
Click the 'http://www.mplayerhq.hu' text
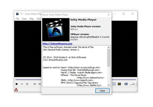coord(90,78)
